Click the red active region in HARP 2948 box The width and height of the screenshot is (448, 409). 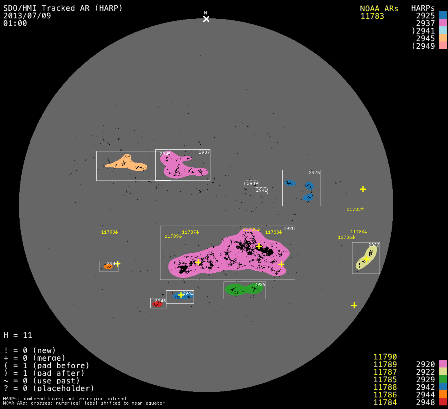pos(157,304)
